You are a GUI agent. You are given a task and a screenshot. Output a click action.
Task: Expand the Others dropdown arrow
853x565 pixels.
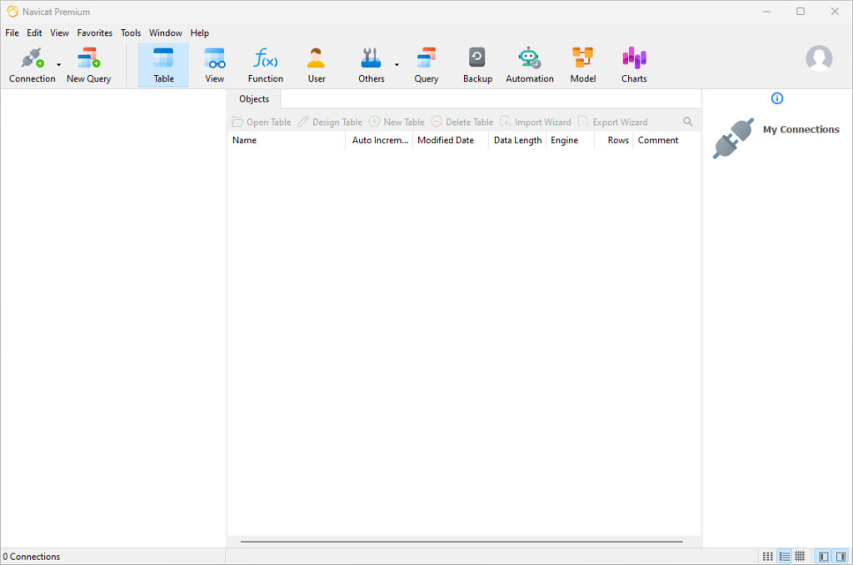click(x=397, y=65)
